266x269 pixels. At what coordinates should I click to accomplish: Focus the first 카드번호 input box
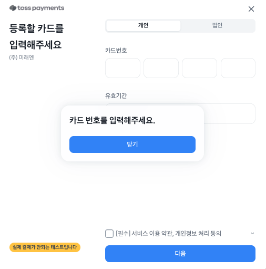click(122, 68)
